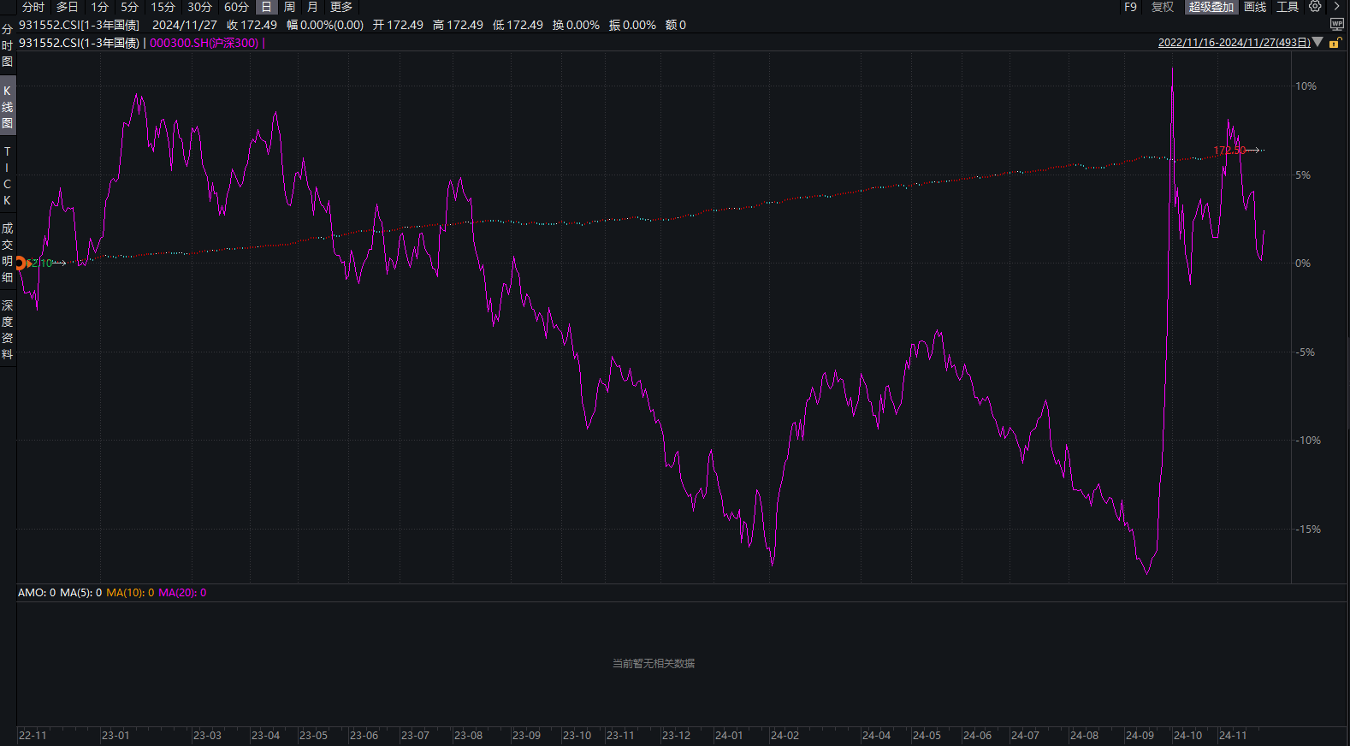This screenshot has width=1350, height=746.
Task: Click the WP monitor icon
Action: click(1337, 25)
